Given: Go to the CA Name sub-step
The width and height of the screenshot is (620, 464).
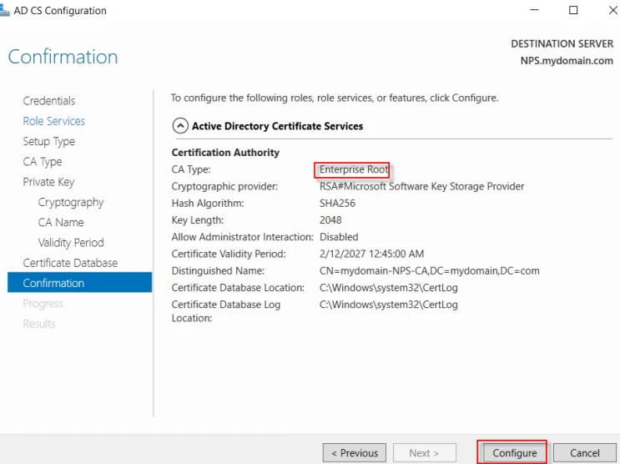Looking at the screenshot, I should [x=61, y=222].
